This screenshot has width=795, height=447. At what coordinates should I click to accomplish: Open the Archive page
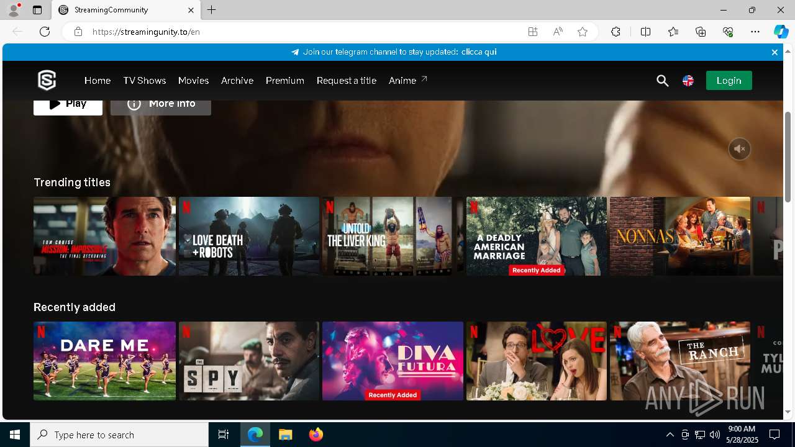click(237, 81)
